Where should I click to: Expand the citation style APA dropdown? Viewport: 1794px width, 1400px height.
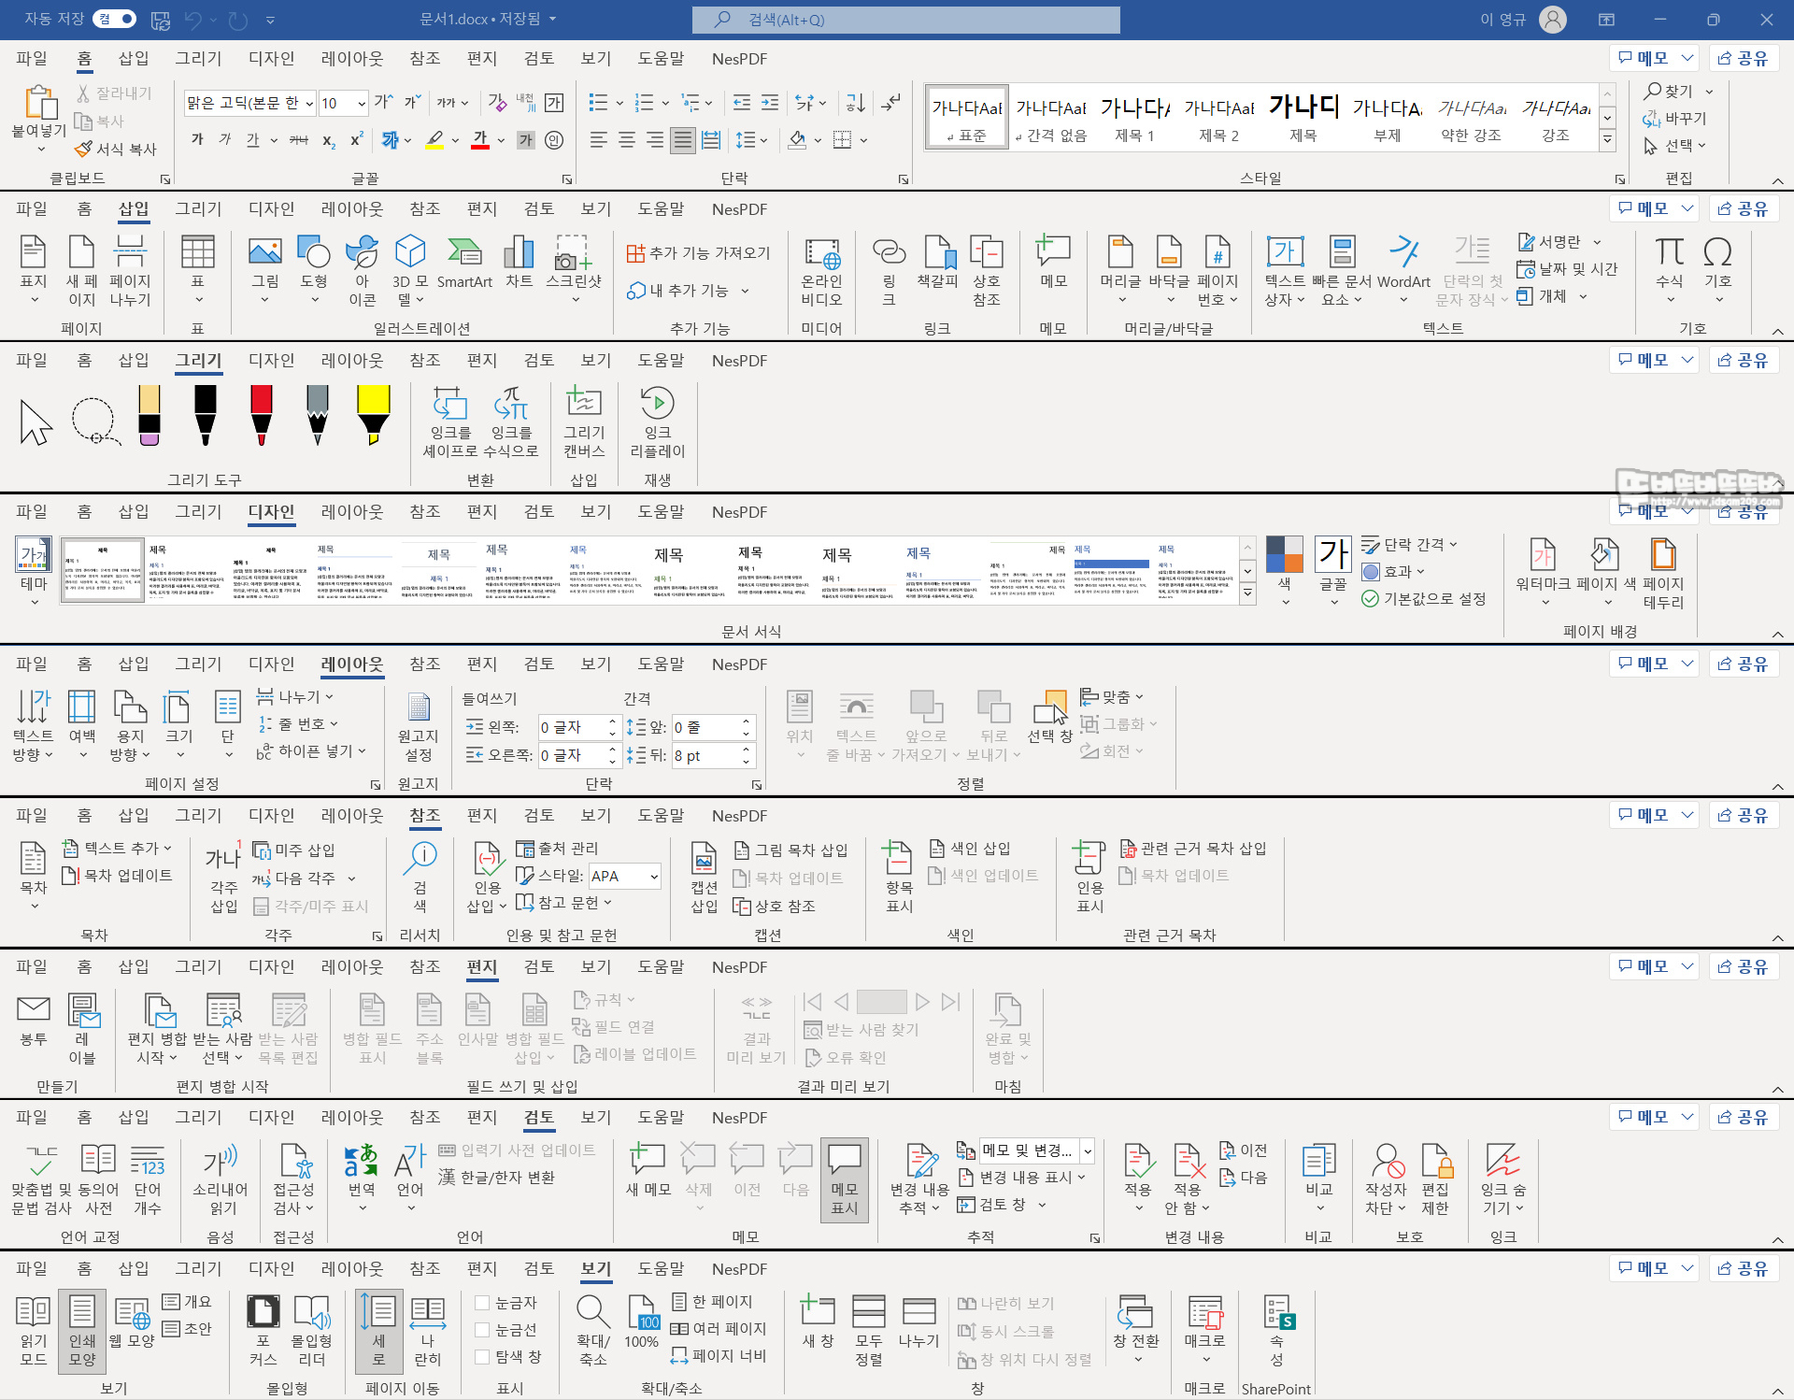(x=654, y=876)
